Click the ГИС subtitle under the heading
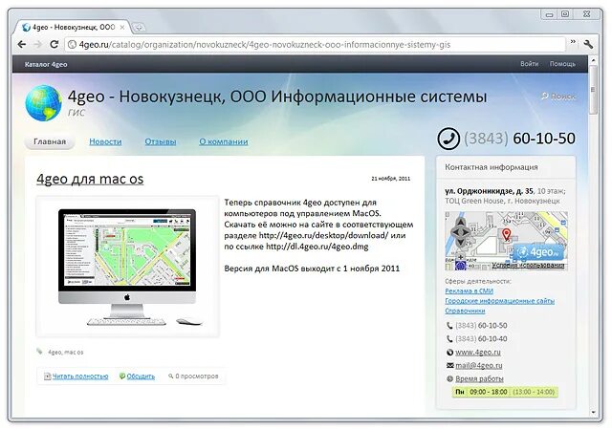The width and height of the screenshot is (612, 430). coord(76,113)
